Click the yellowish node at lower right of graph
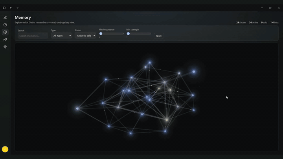The image size is (283, 159). coord(167,119)
